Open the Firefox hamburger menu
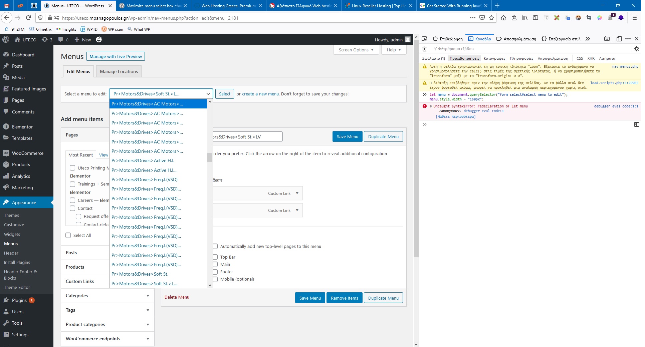 coord(635,18)
